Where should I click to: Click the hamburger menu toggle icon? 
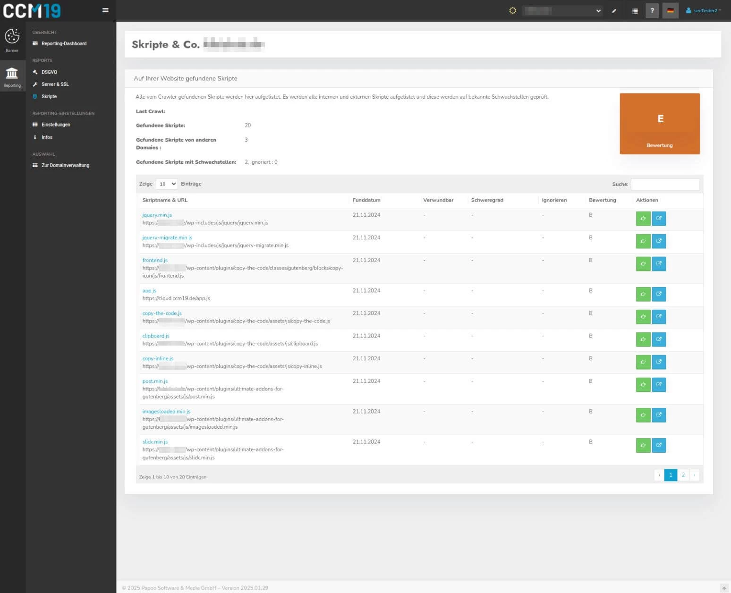pyautogui.click(x=105, y=10)
